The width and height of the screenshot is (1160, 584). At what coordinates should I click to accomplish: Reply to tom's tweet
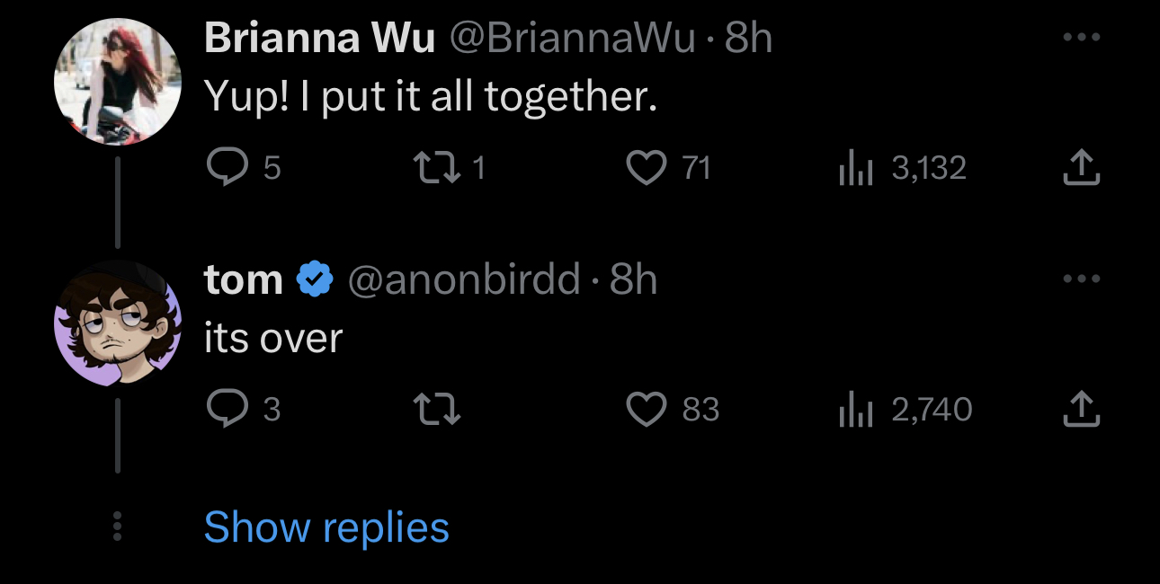point(227,410)
